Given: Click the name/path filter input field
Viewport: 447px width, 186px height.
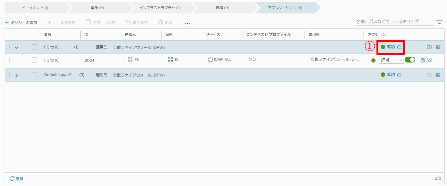Looking at the screenshot, I should [x=394, y=21].
